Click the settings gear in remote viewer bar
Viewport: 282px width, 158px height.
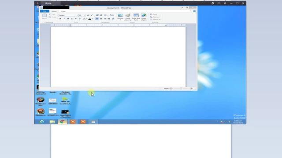tap(225, 3)
